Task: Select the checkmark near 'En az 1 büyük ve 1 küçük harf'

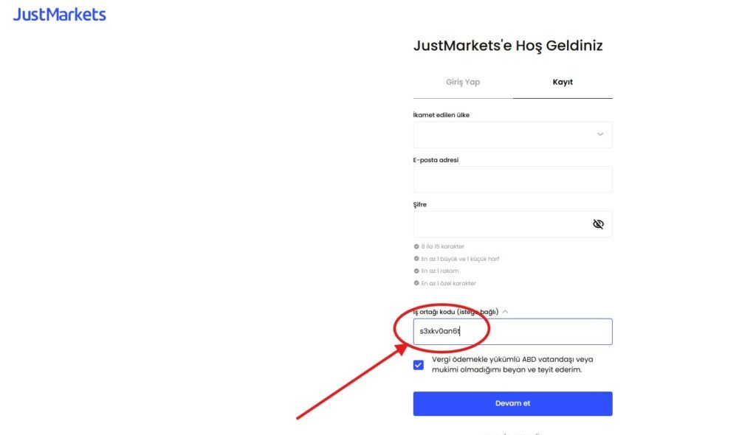Action: coord(418,258)
